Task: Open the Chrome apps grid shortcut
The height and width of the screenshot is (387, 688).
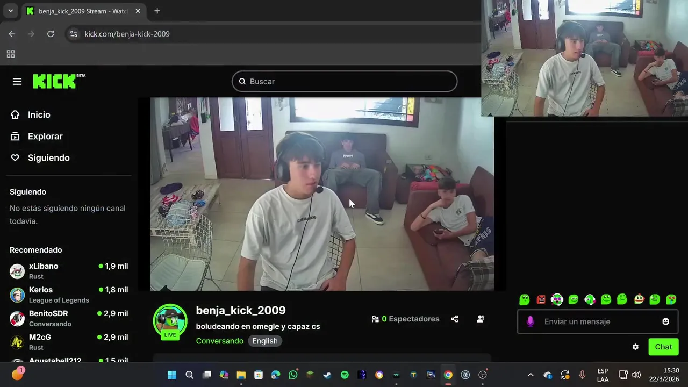Action: [11, 54]
